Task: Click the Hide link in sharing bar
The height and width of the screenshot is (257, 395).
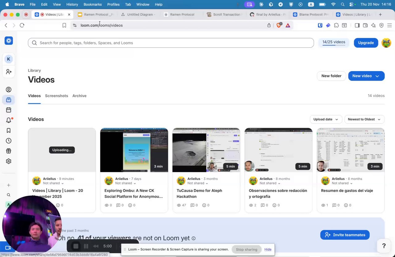Action: pyautogui.click(x=268, y=249)
